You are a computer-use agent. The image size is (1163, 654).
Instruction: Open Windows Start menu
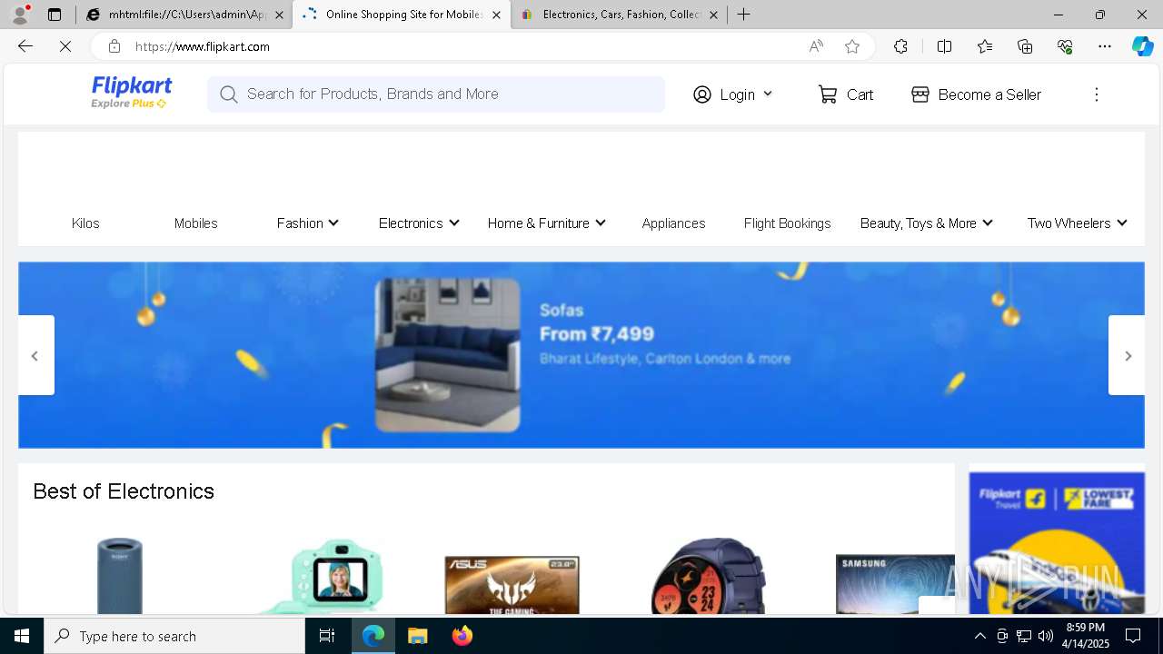22,636
